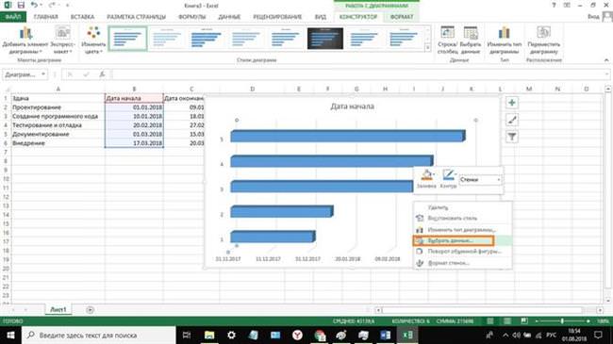Select the dark chart style thumbnail
Viewport: 613px width, 344px height.
click(x=325, y=39)
